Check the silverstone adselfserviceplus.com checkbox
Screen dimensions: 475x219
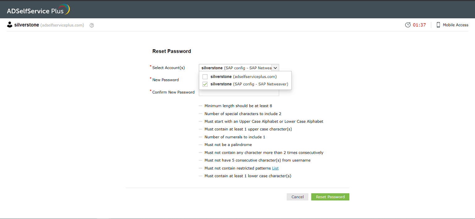205,77
